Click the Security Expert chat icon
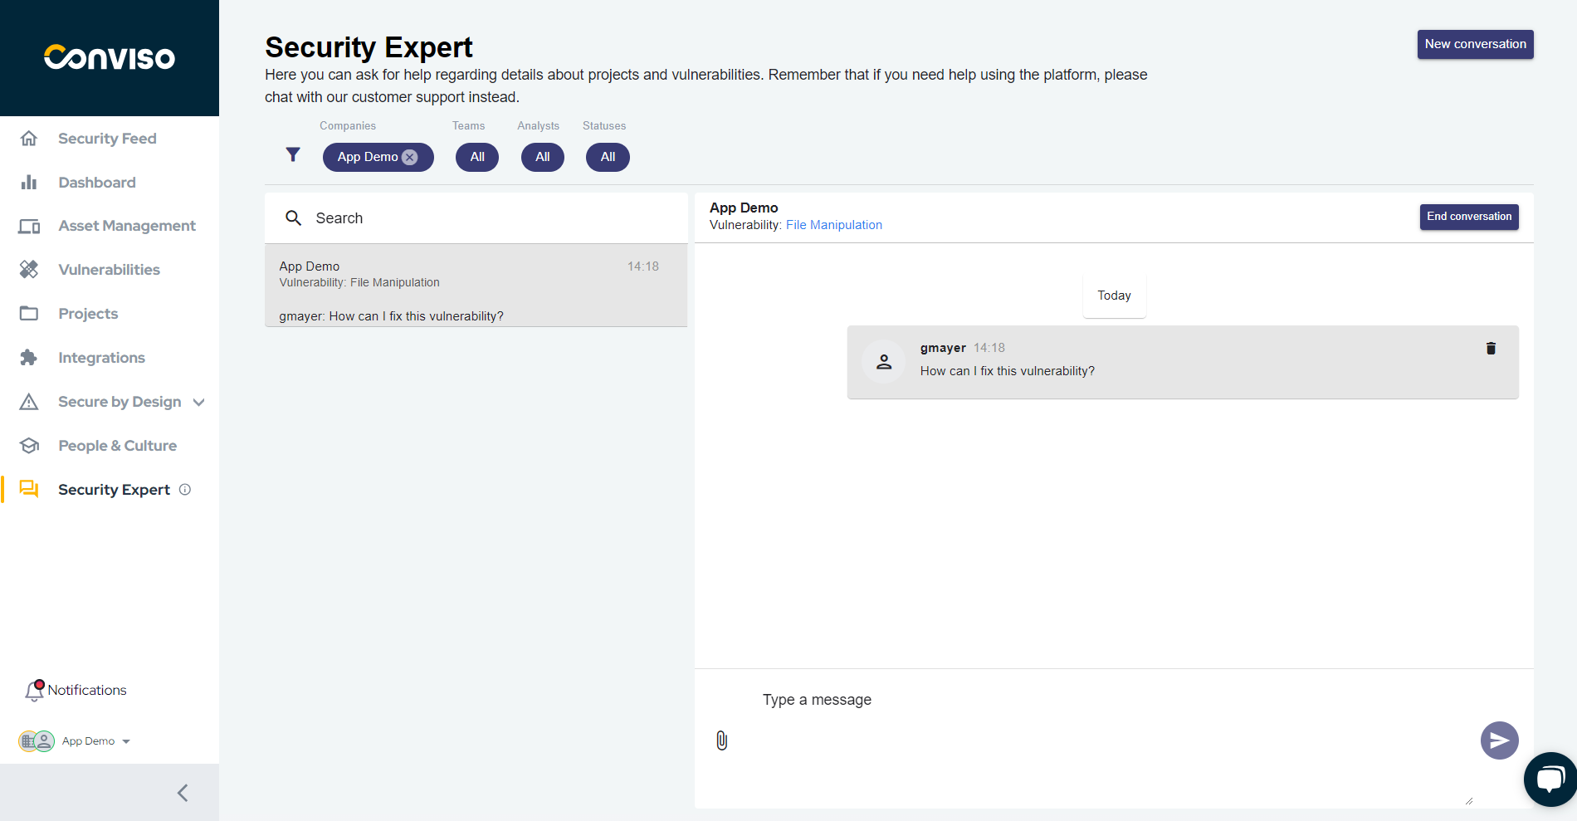Viewport: 1577px width, 821px height. point(29,489)
